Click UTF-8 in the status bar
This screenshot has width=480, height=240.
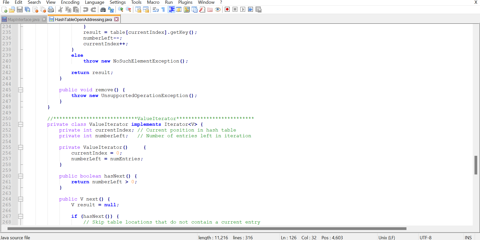click(x=426, y=237)
